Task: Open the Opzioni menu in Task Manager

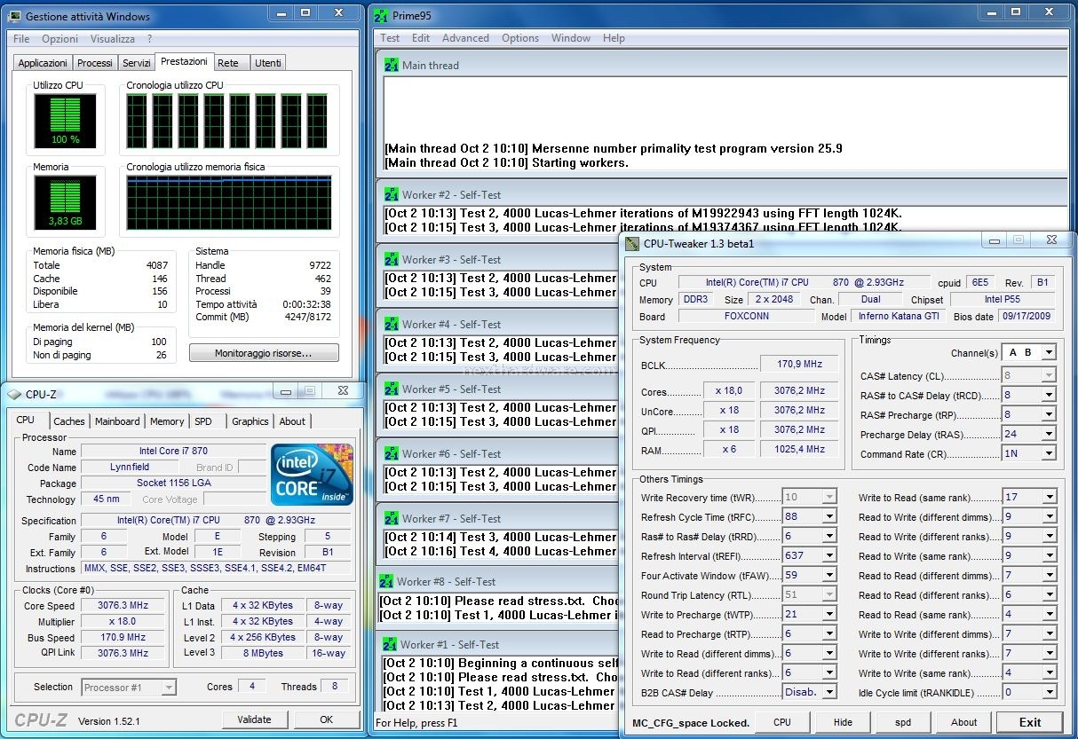Action: pos(60,39)
